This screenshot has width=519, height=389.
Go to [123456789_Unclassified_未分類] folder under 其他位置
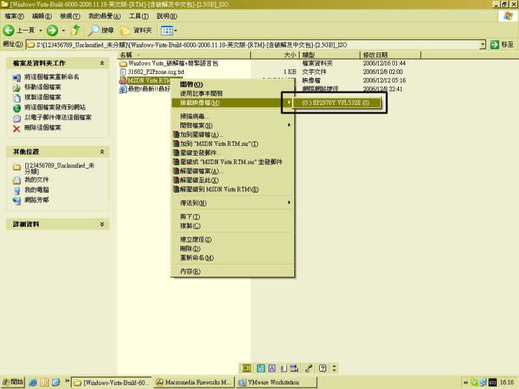[60, 168]
